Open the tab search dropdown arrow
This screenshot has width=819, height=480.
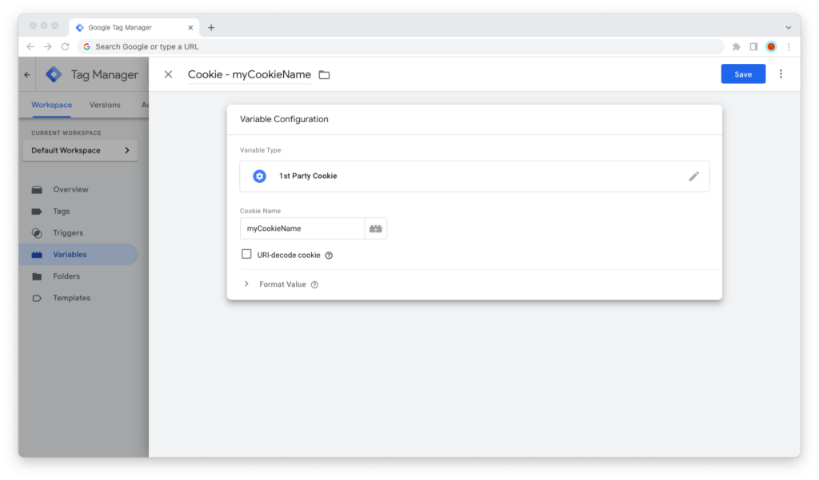pyautogui.click(x=789, y=28)
